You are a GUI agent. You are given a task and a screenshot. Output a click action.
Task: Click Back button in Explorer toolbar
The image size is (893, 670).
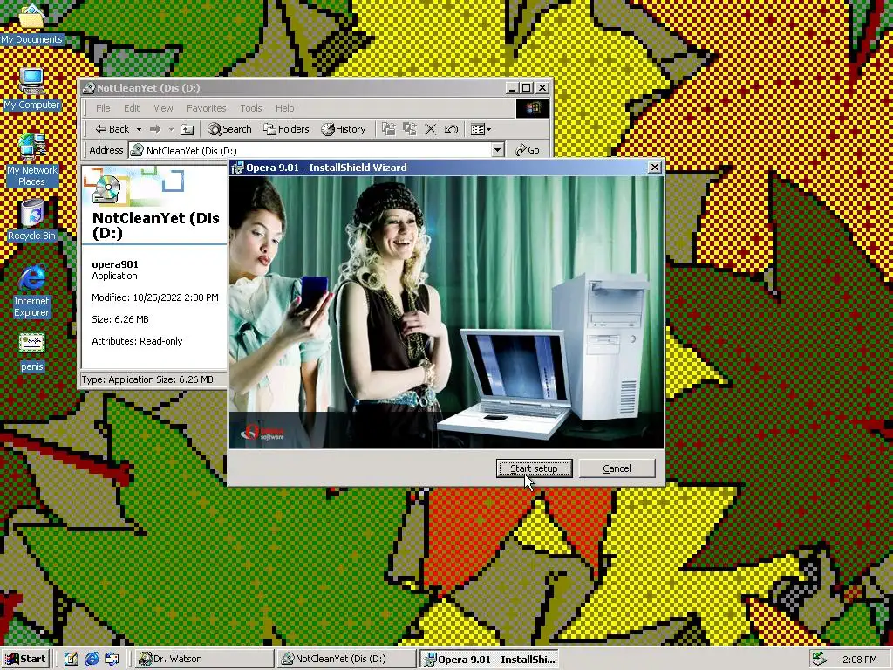tap(112, 129)
